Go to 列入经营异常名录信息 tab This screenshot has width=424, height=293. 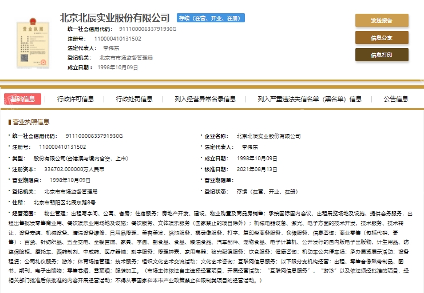pos(205,99)
